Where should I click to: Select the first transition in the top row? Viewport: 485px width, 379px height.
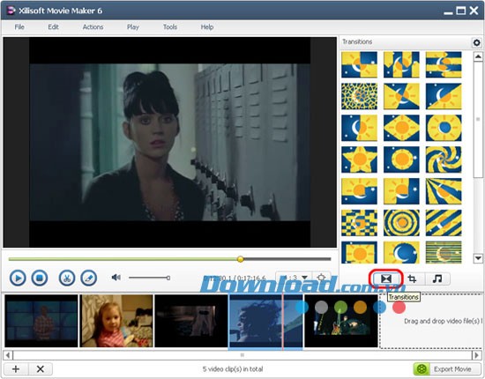point(359,64)
